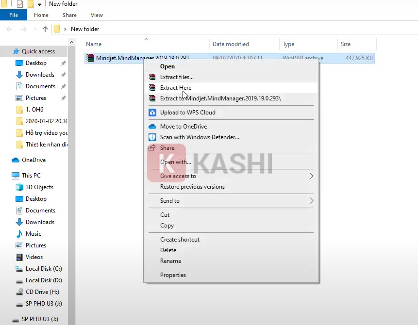Sort files by Date modified column

[231, 44]
